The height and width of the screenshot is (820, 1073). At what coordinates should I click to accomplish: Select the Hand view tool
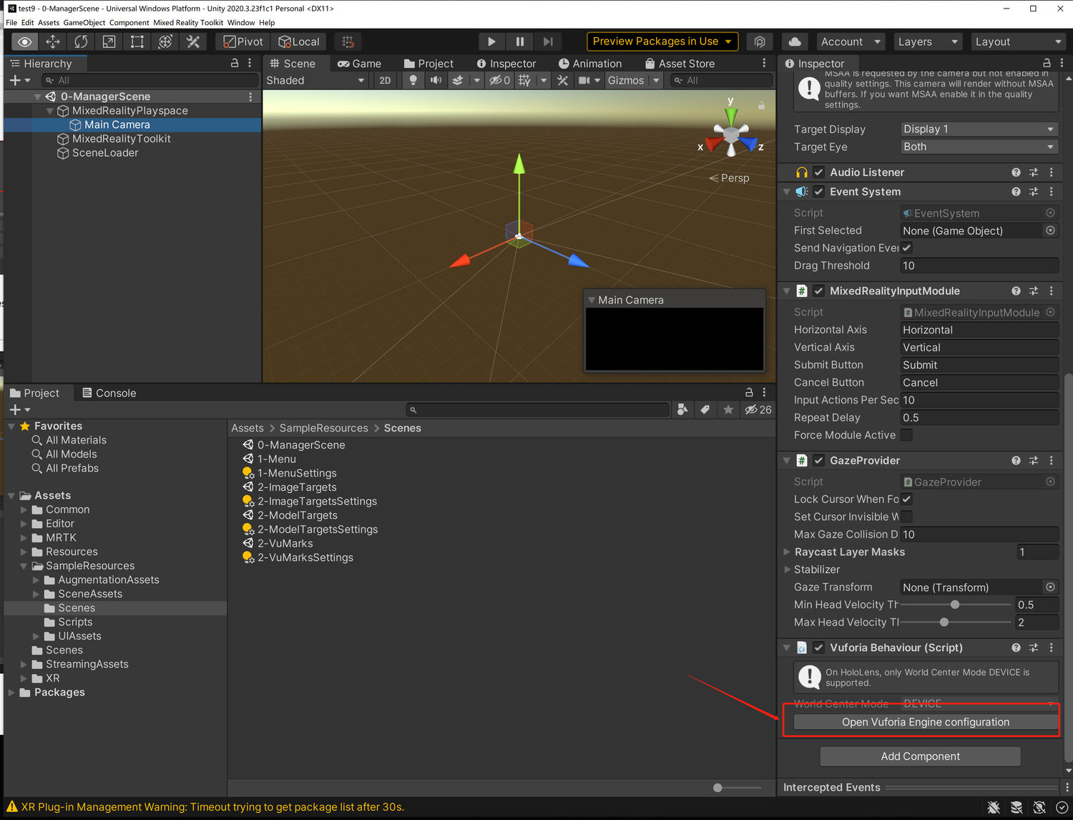(x=25, y=42)
